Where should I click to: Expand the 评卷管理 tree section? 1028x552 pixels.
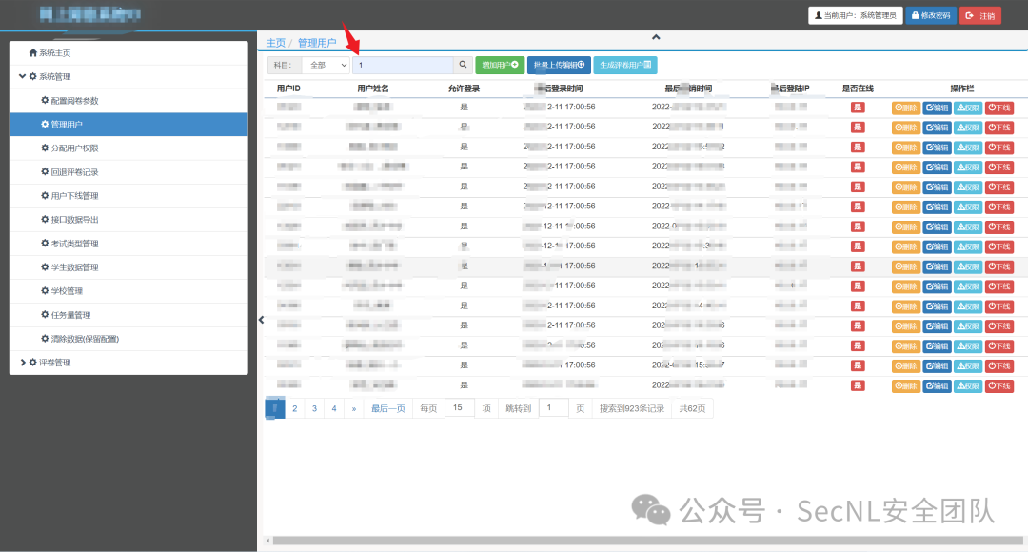[x=22, y=363]
